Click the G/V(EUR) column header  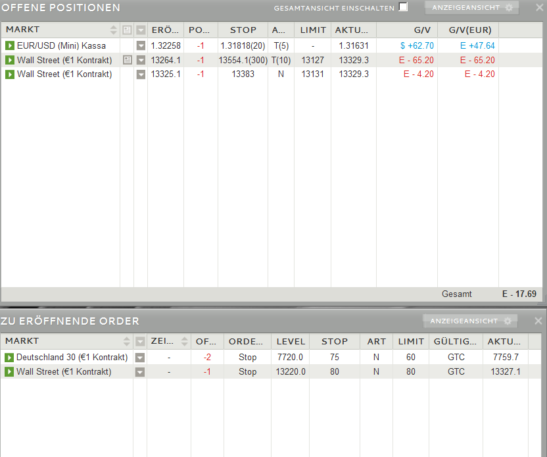pos(469,30)
